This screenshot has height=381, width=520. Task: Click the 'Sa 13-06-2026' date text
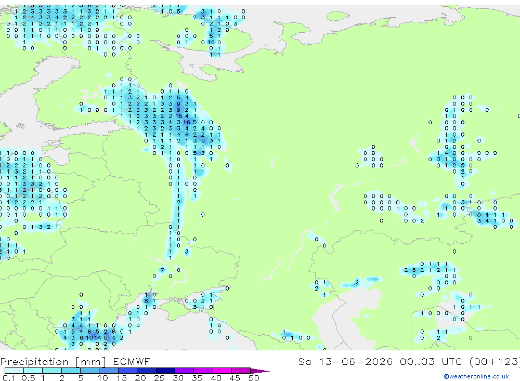pyautogui.click(x=346, y=361)
